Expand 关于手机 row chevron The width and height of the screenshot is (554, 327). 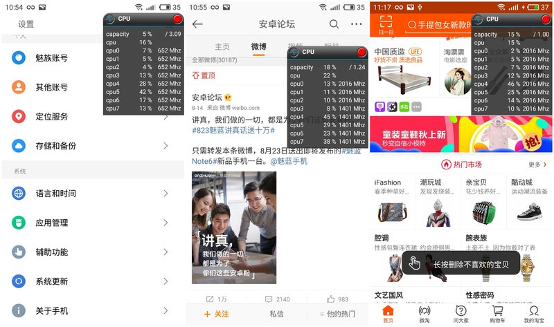(x=166, y=310)
